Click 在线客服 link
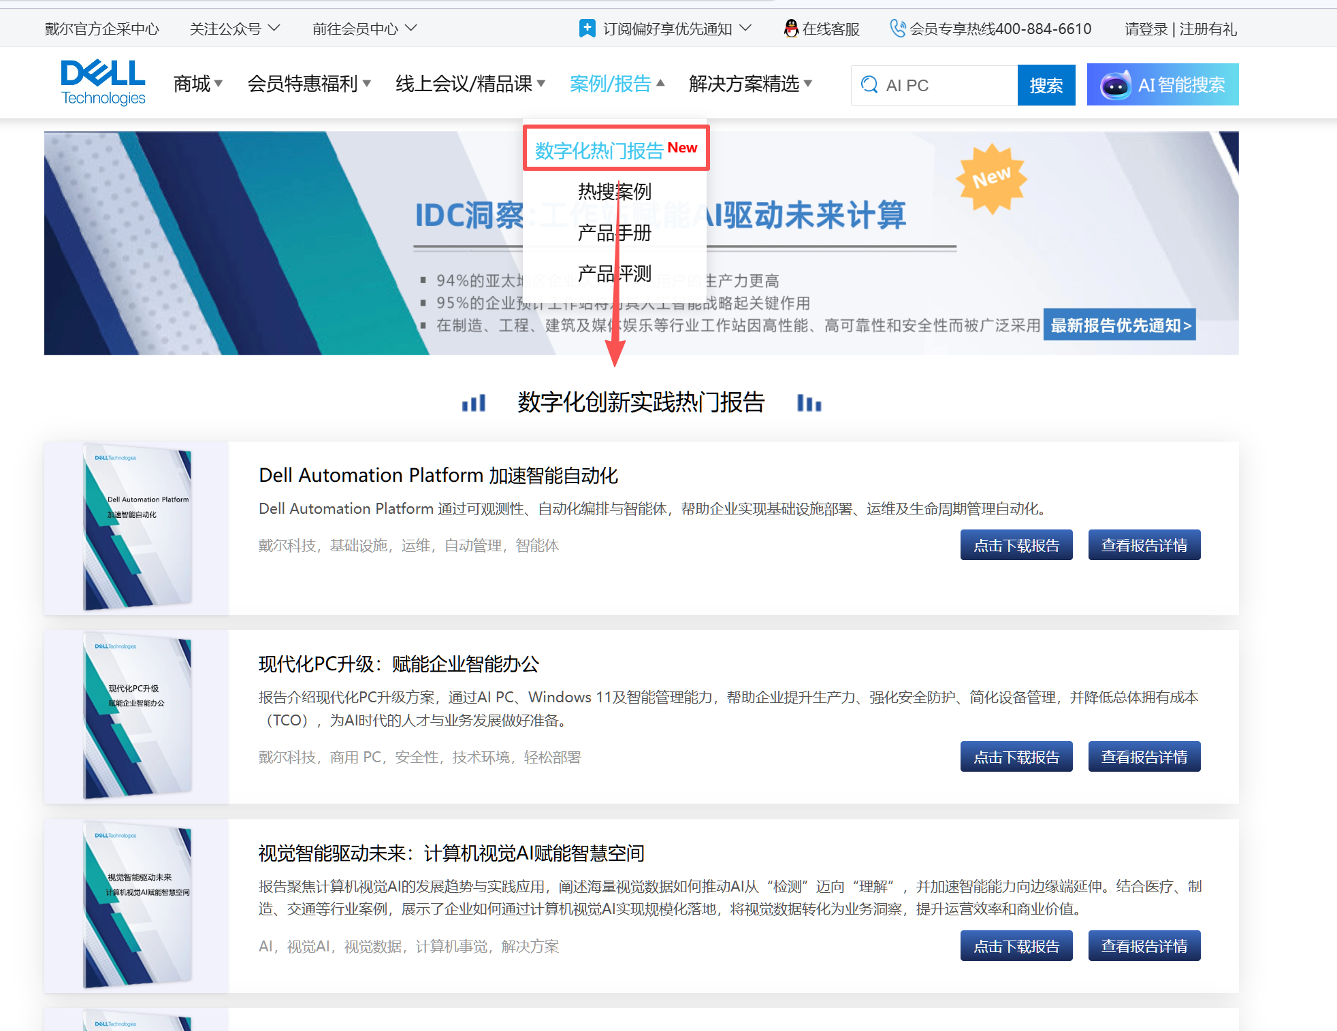 [x=831, y=29]
